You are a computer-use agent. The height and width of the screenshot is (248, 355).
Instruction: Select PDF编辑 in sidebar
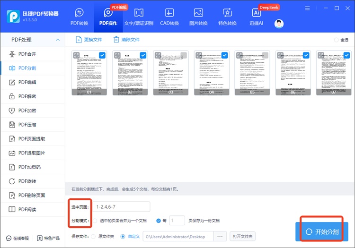tap(33, 82)
